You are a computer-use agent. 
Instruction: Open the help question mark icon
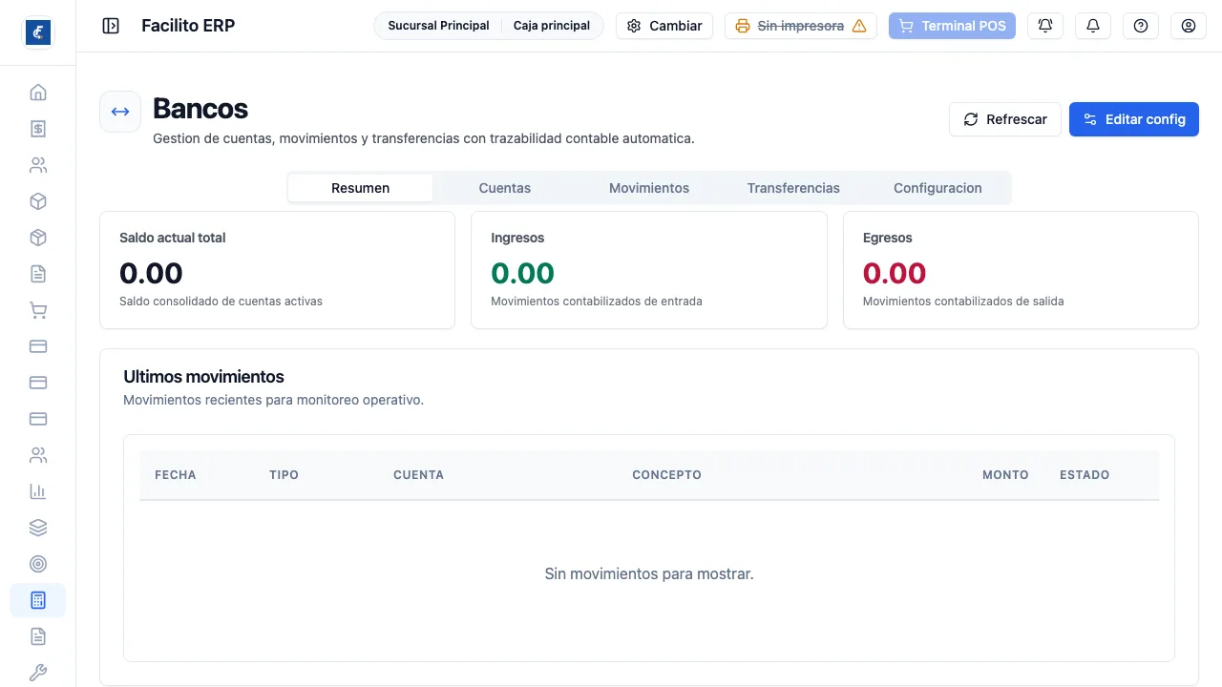pos(1141,26)
